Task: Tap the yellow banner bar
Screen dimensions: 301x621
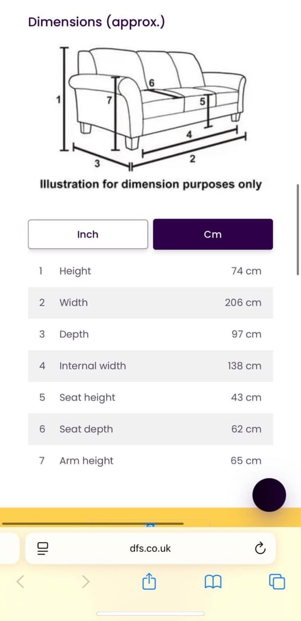Action: coord(150,517)
